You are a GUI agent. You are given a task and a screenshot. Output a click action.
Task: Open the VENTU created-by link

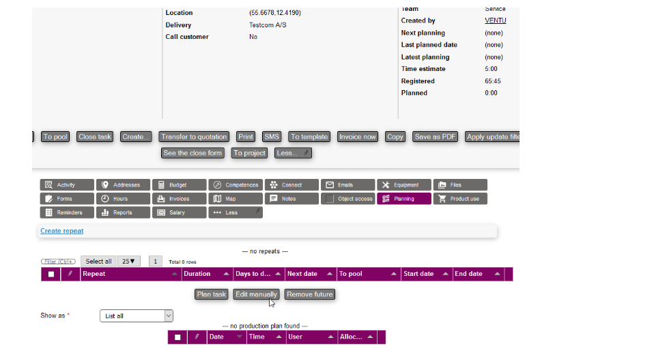495,20
